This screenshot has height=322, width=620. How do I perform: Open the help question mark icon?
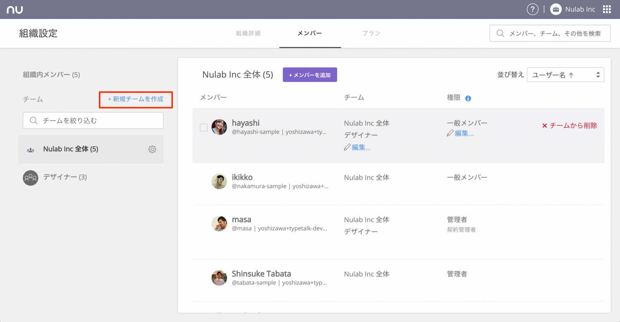point(532,10)
